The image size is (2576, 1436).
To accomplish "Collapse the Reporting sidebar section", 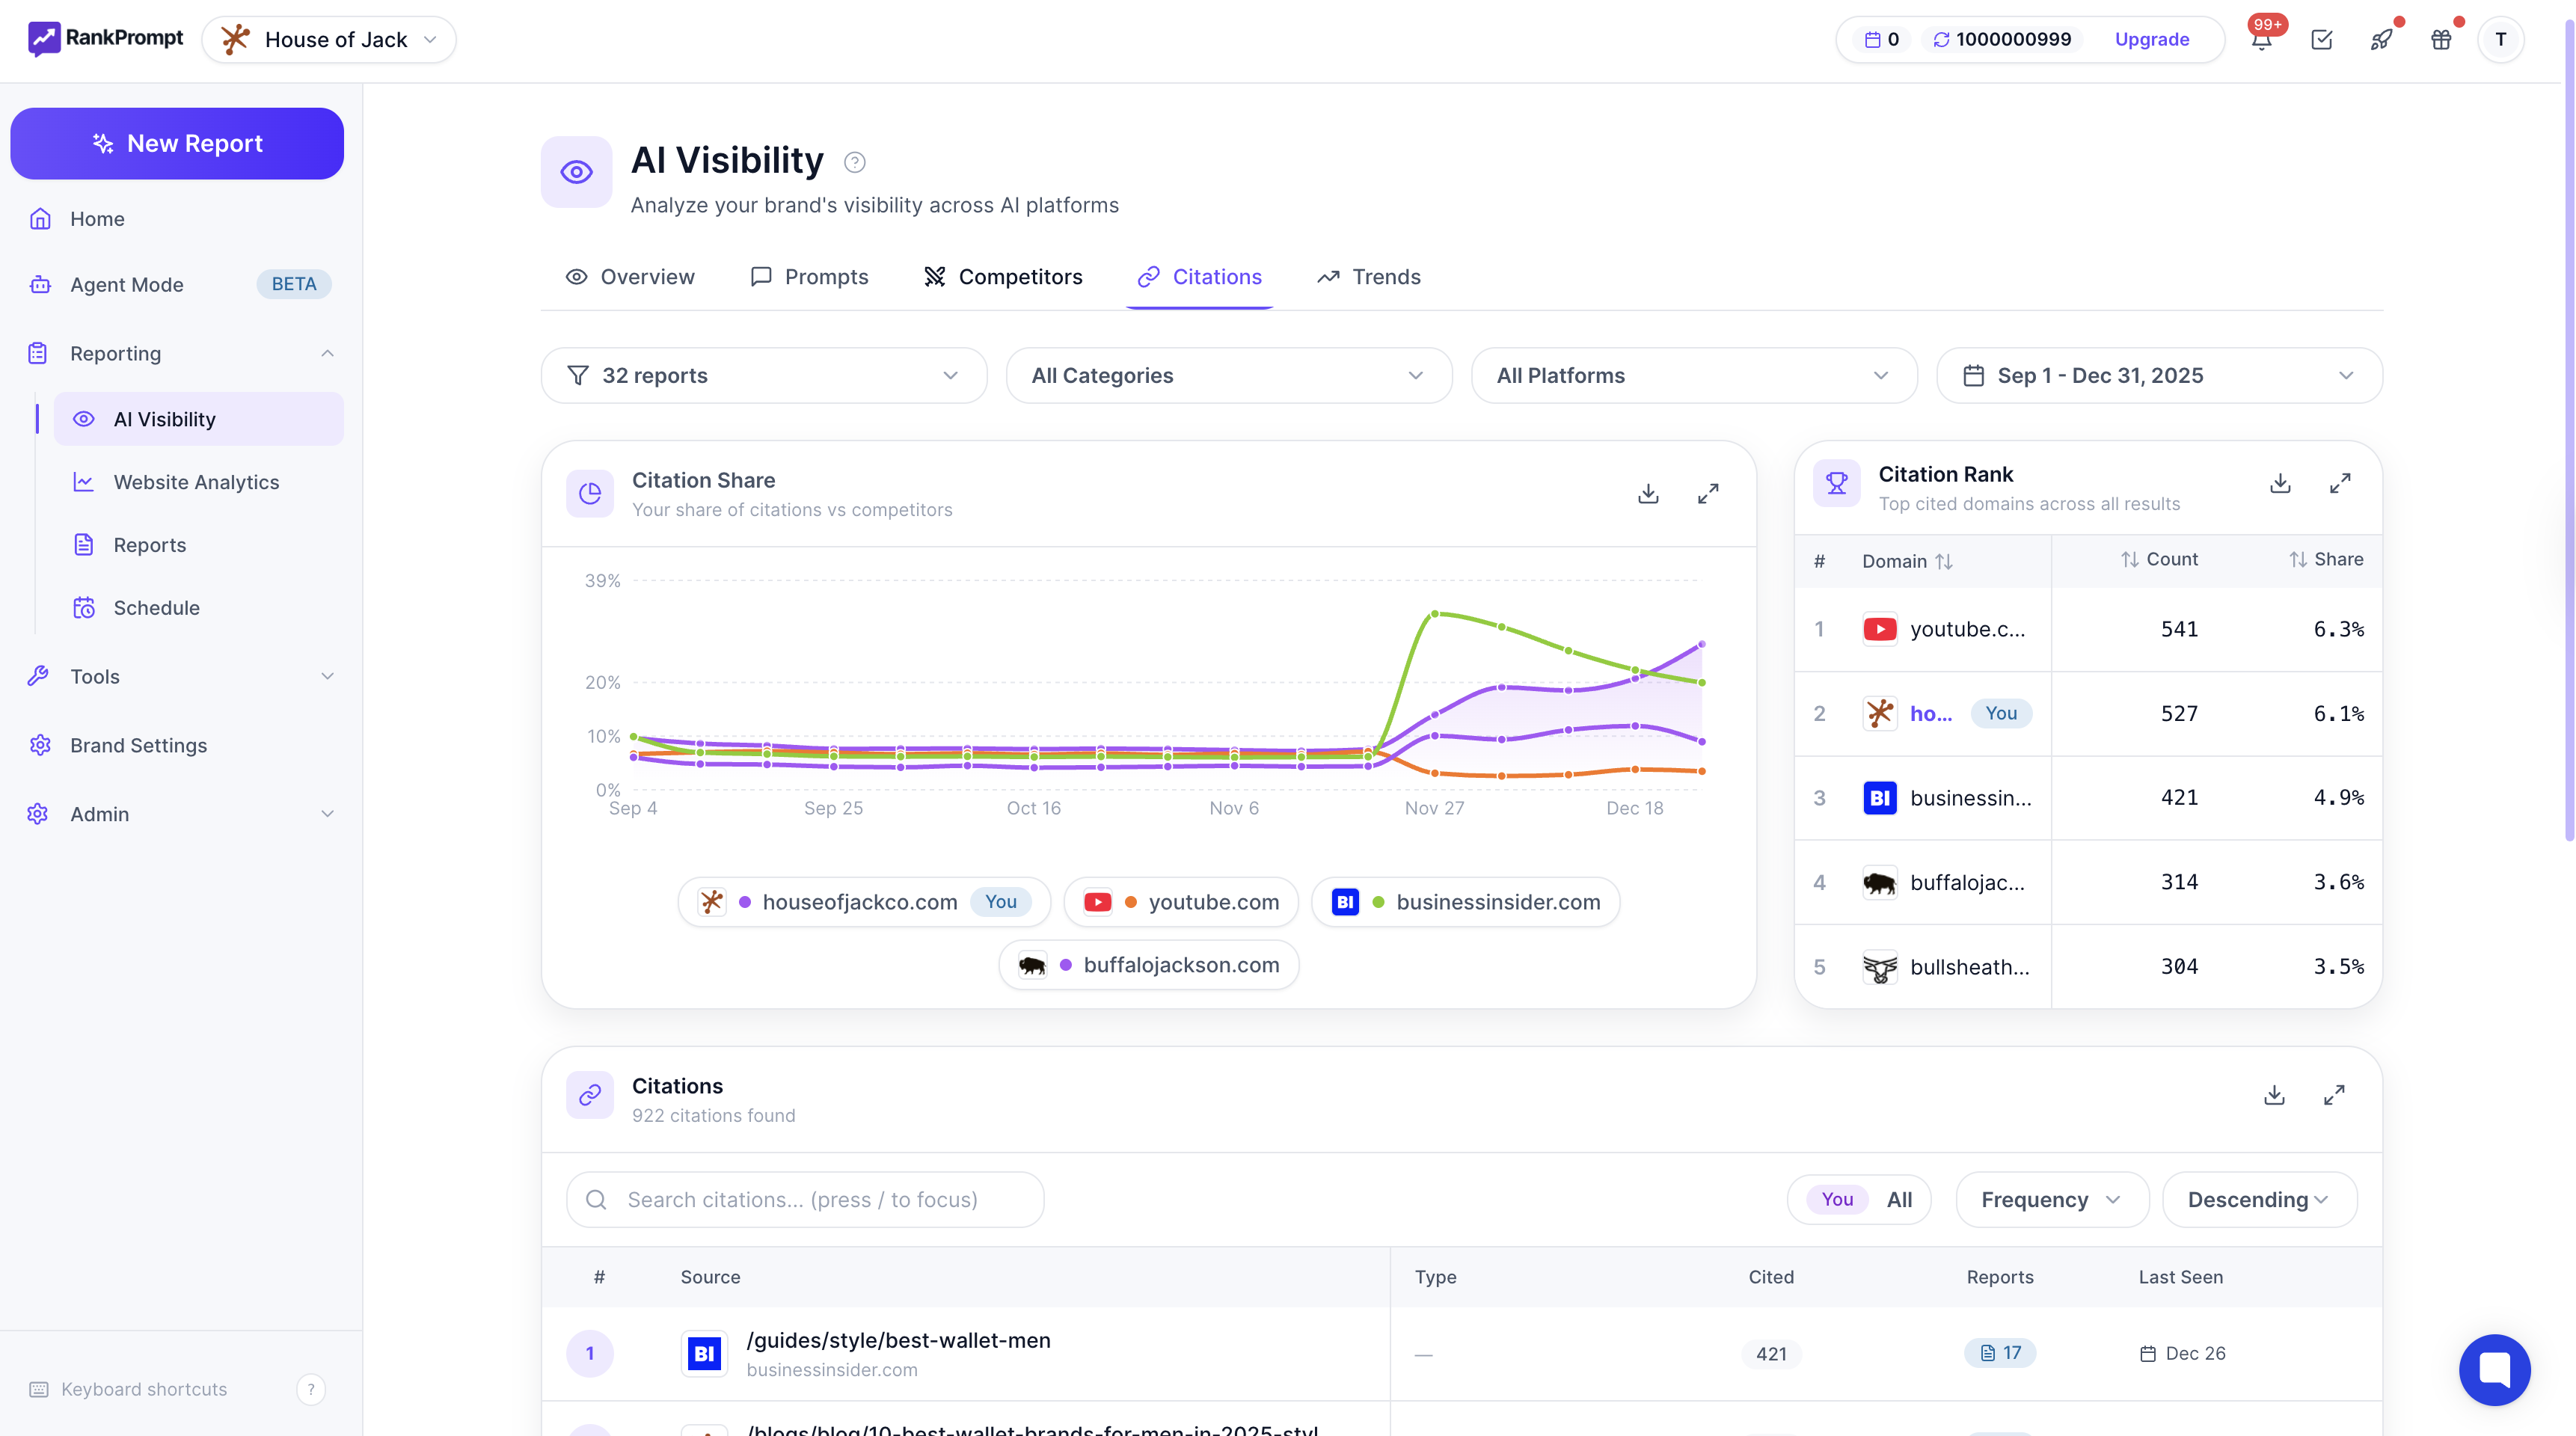I will [327, 353].
